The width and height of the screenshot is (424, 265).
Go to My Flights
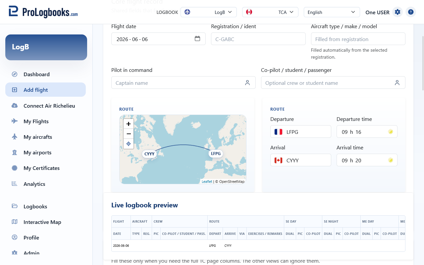(x=45, y=121)
